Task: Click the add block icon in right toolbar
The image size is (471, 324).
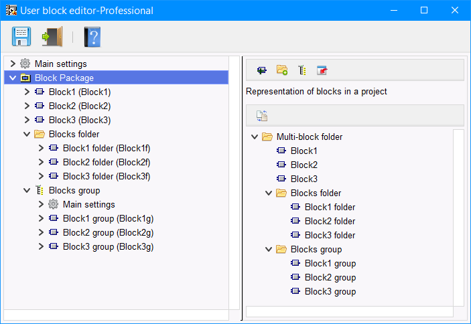Action: 262,70
